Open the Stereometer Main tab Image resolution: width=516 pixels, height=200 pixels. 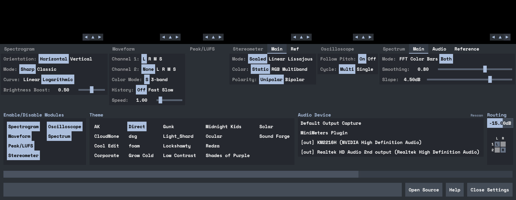277,49
